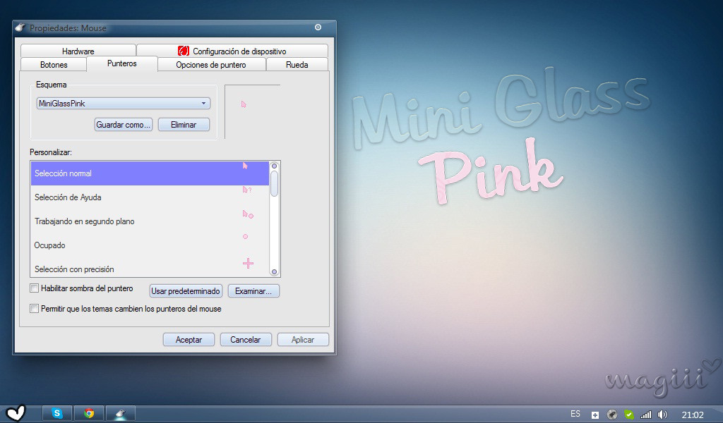The width and height of the screenshot is (723, 423).
Task: Switch to the Hardware tab
Action: pyautogui.click(x=78, y=51)
